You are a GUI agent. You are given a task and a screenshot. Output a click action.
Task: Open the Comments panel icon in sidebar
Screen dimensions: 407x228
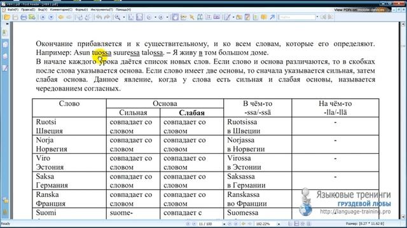pos(5,68)
